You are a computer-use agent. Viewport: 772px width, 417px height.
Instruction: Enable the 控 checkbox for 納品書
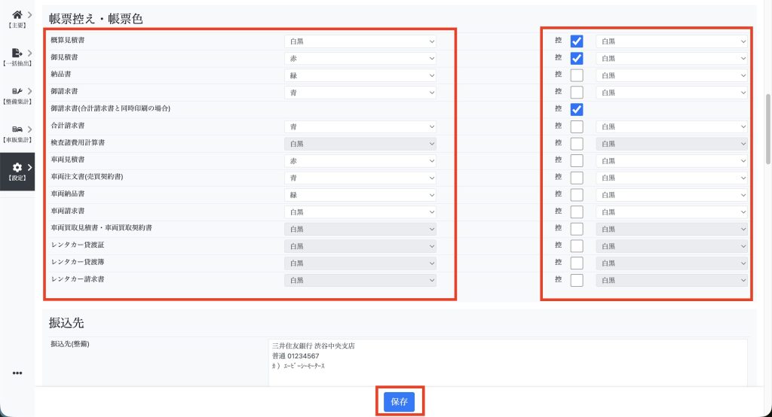click(577, 75)
